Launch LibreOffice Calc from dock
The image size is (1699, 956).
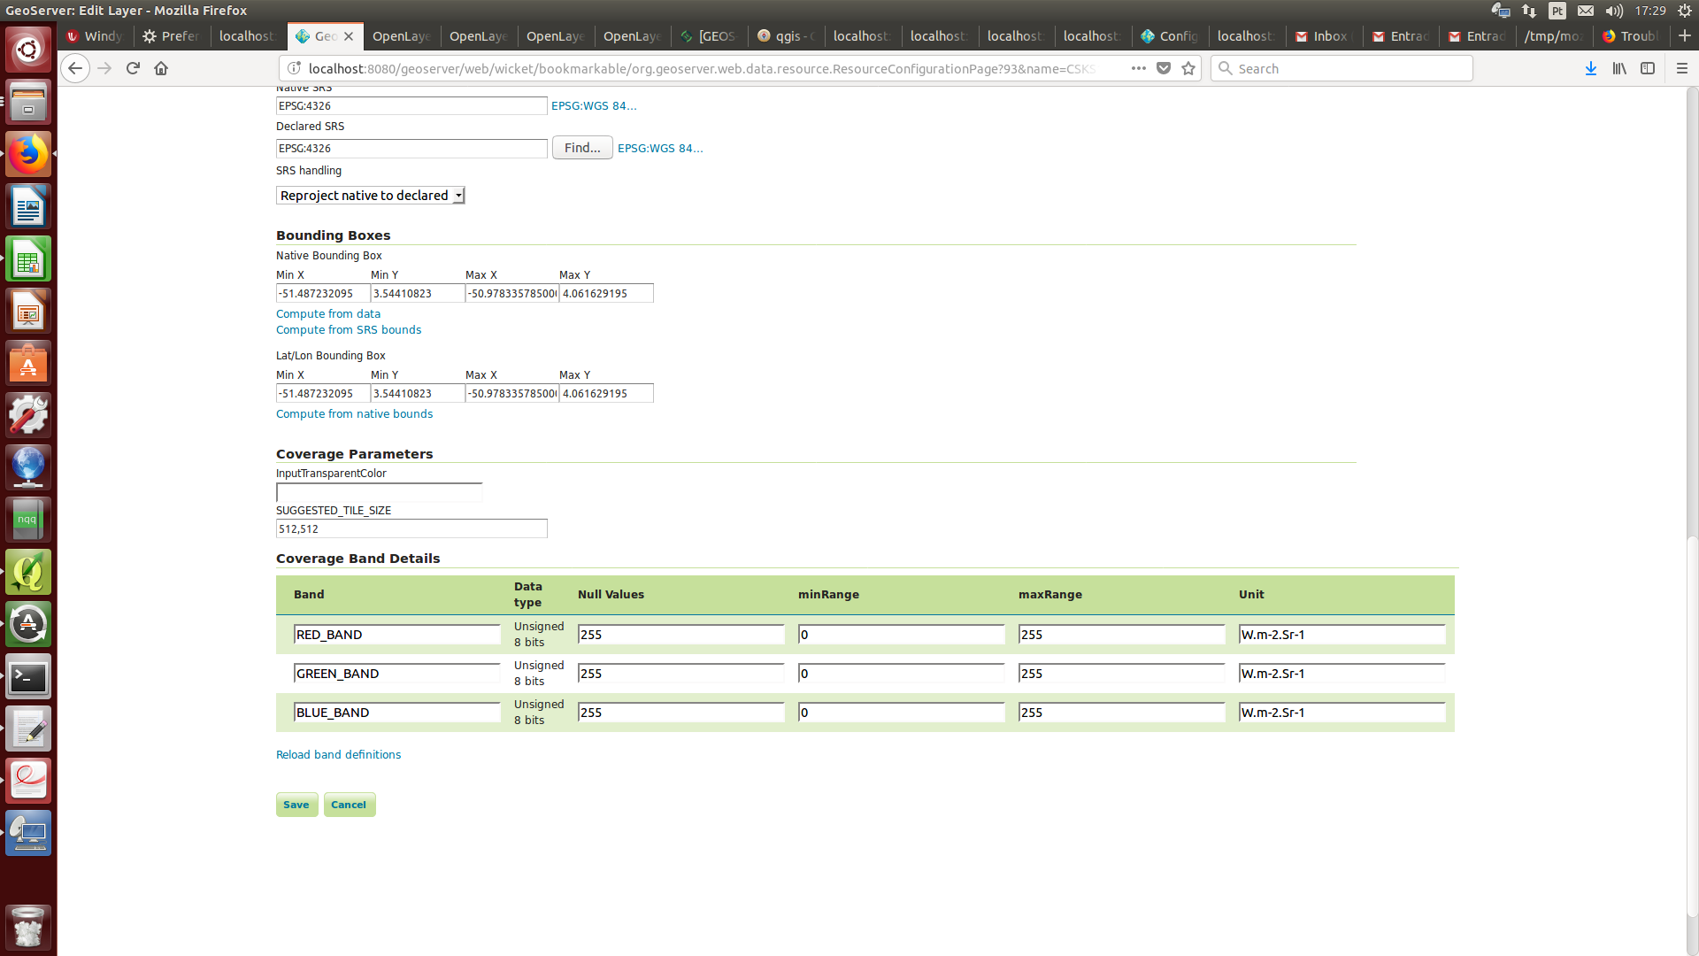[28, 258]
